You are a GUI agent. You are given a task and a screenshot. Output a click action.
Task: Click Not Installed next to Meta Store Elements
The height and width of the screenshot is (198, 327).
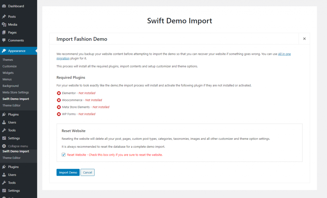click(101, 107)
